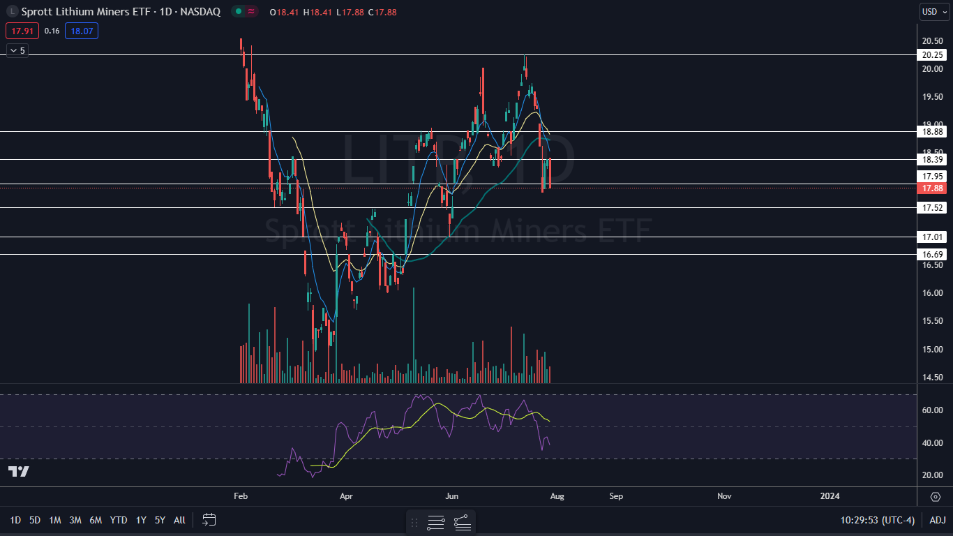This screenshot has height=536, width=953.
Task: Click the symbol logo next to Sprott title
Action: click(10, 11)
